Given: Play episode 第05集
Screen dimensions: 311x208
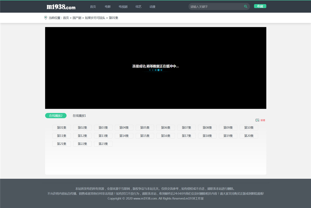Looking at the screenshot, I should (x=145, y=128).
